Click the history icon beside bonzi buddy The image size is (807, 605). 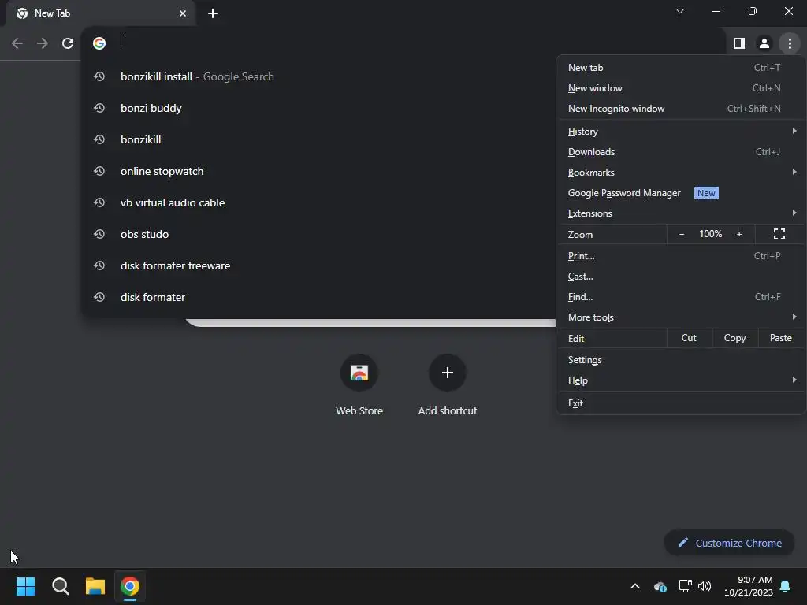click(99, 108)
